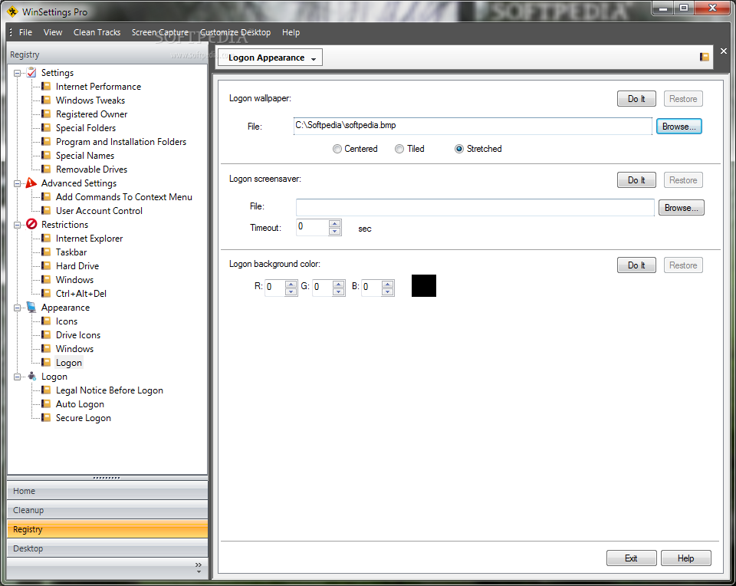Switch to the Cleanup pane

107,510
